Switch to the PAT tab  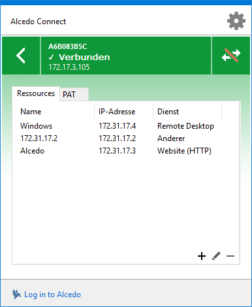click(x=74, y=94)
